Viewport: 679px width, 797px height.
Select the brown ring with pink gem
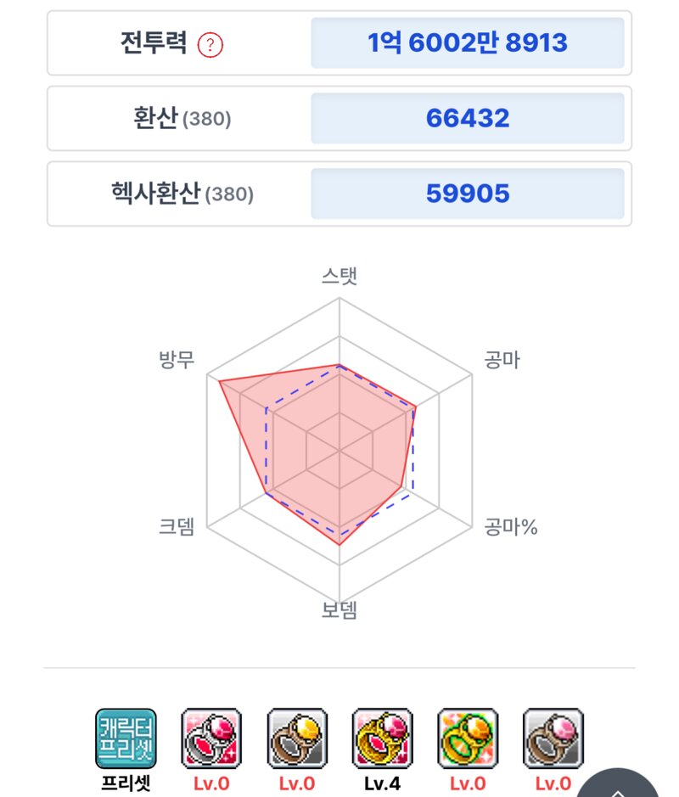(553, 738)
